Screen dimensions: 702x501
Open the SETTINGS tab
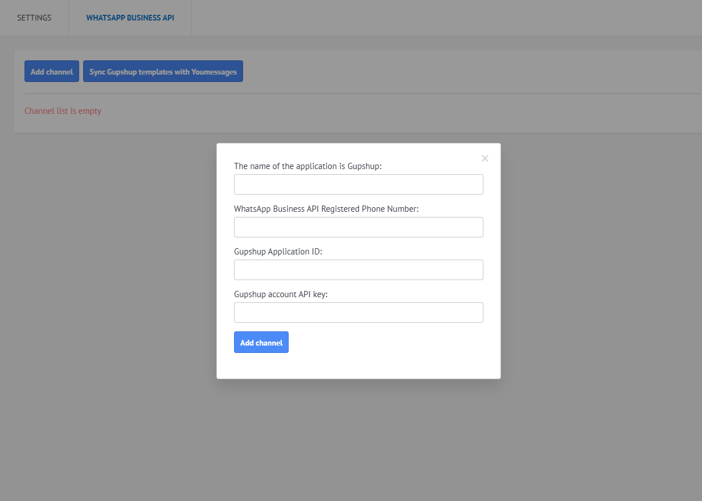point(34,18)
